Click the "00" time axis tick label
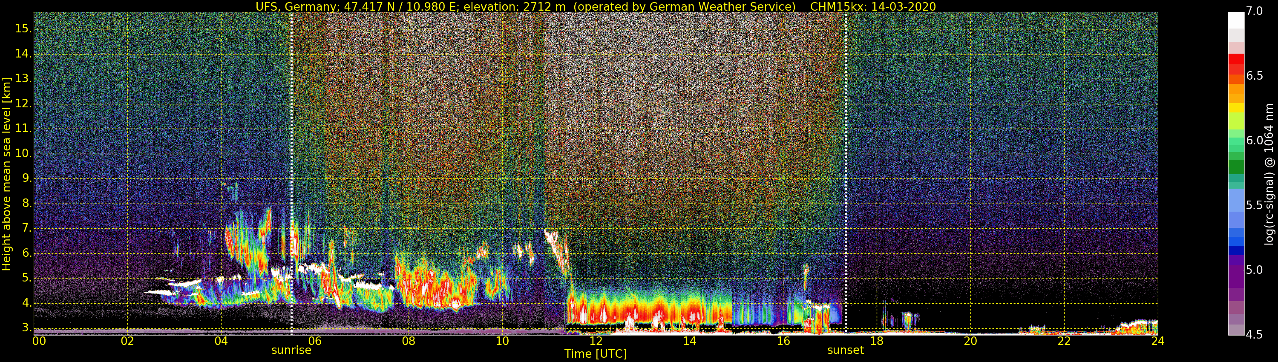1278x362 pixels. click(39, 341)
